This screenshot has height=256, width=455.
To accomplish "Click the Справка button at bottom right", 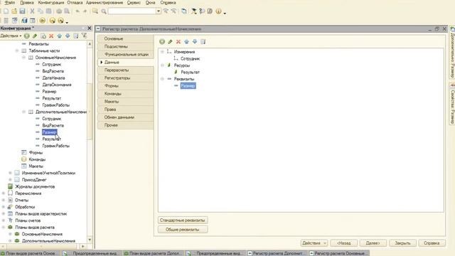I will [432, 243].
